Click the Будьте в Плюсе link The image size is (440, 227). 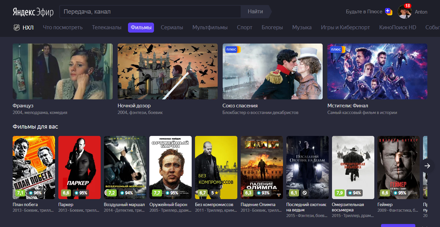click(364, 12)
